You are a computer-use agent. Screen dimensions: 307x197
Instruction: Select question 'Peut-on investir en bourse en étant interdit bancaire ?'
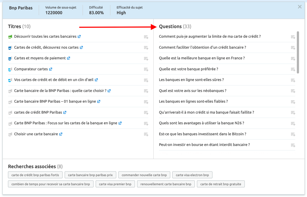click(204, 145)
